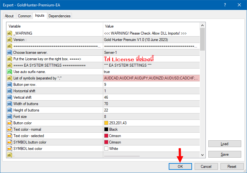The width and height of the screenshot is (247, 173).
Task: Save inputs with the Save button
Action: [x=225, y=154]
